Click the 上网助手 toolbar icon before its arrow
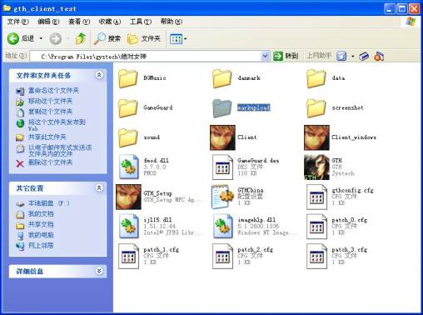Screen dimensions: 423x315 (x=341, y=57)
